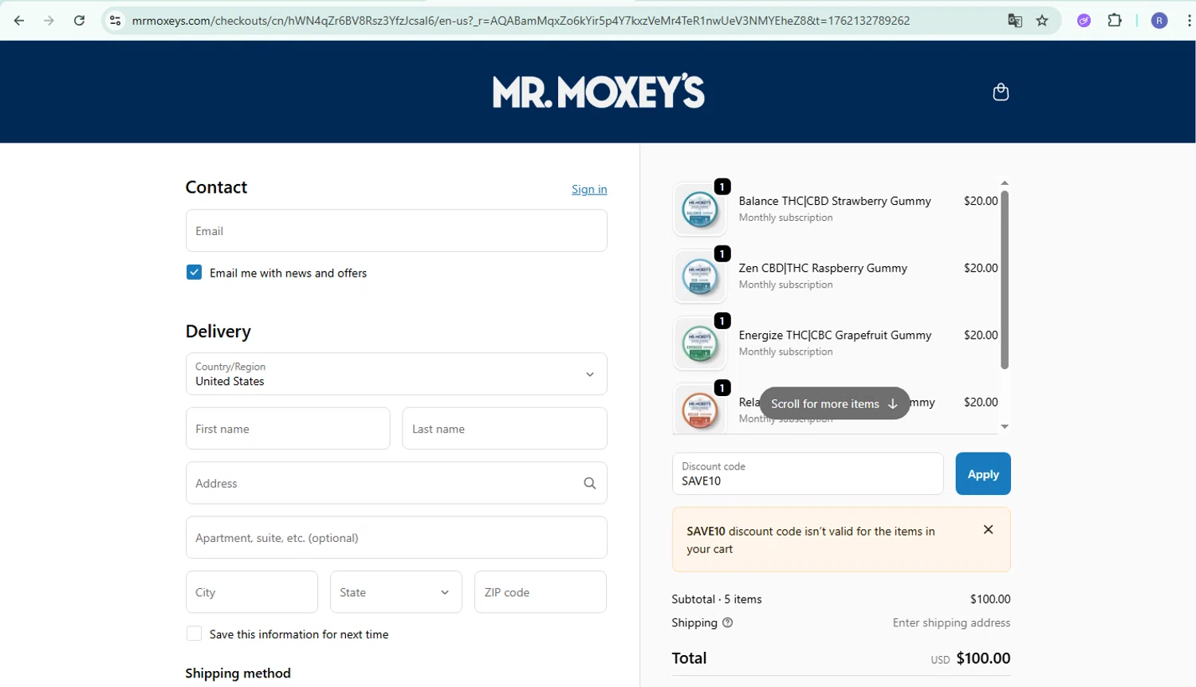The image size is (1196, 687).
Task: Click the cart list scroll-up arrow
Action: (x=1005, y=183)
